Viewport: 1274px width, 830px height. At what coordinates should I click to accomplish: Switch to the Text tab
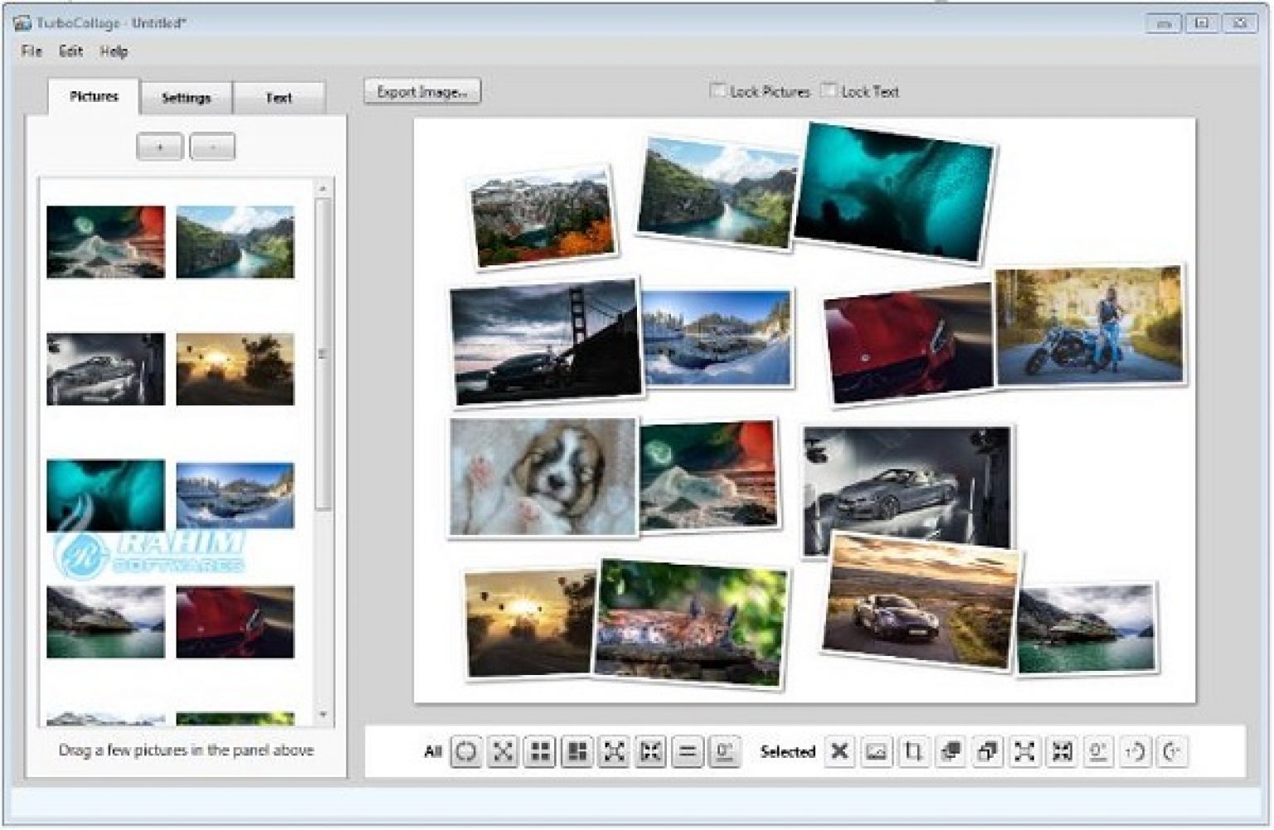279,98
